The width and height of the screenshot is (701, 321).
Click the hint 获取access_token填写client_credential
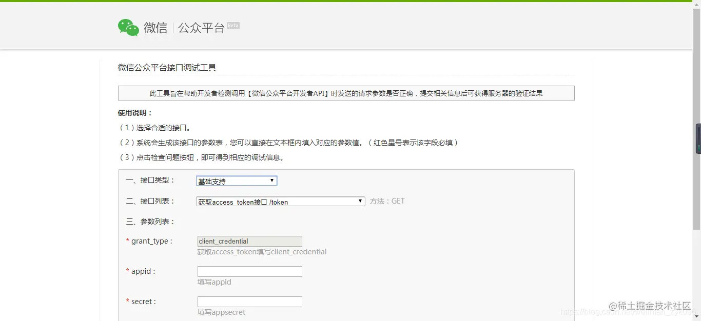(262, 252)
